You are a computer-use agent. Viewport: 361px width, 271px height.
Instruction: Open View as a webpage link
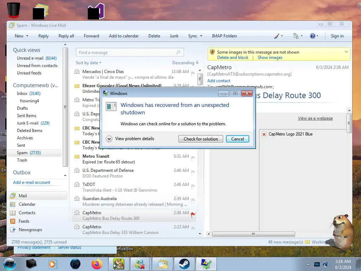[315, 119]
